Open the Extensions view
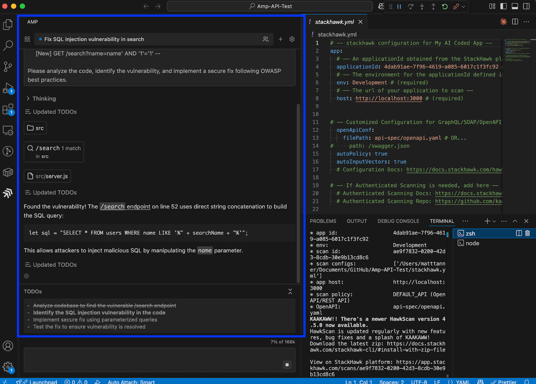536x384 pixels. [x=8, y=109]
